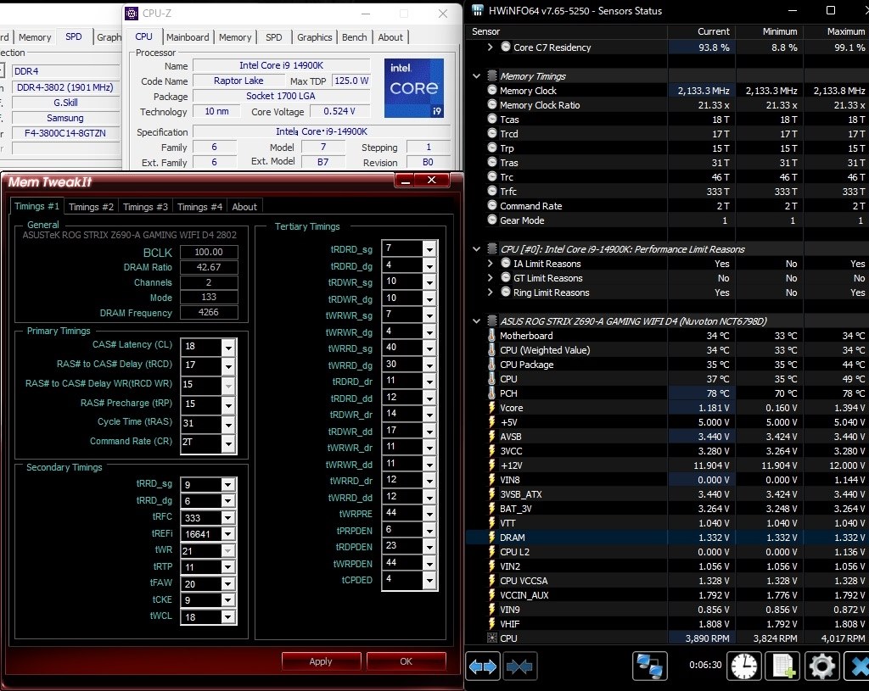869x691 pixels.
Task: Click the HWiNFO clock reset timer icon
Action: (743, 666)
